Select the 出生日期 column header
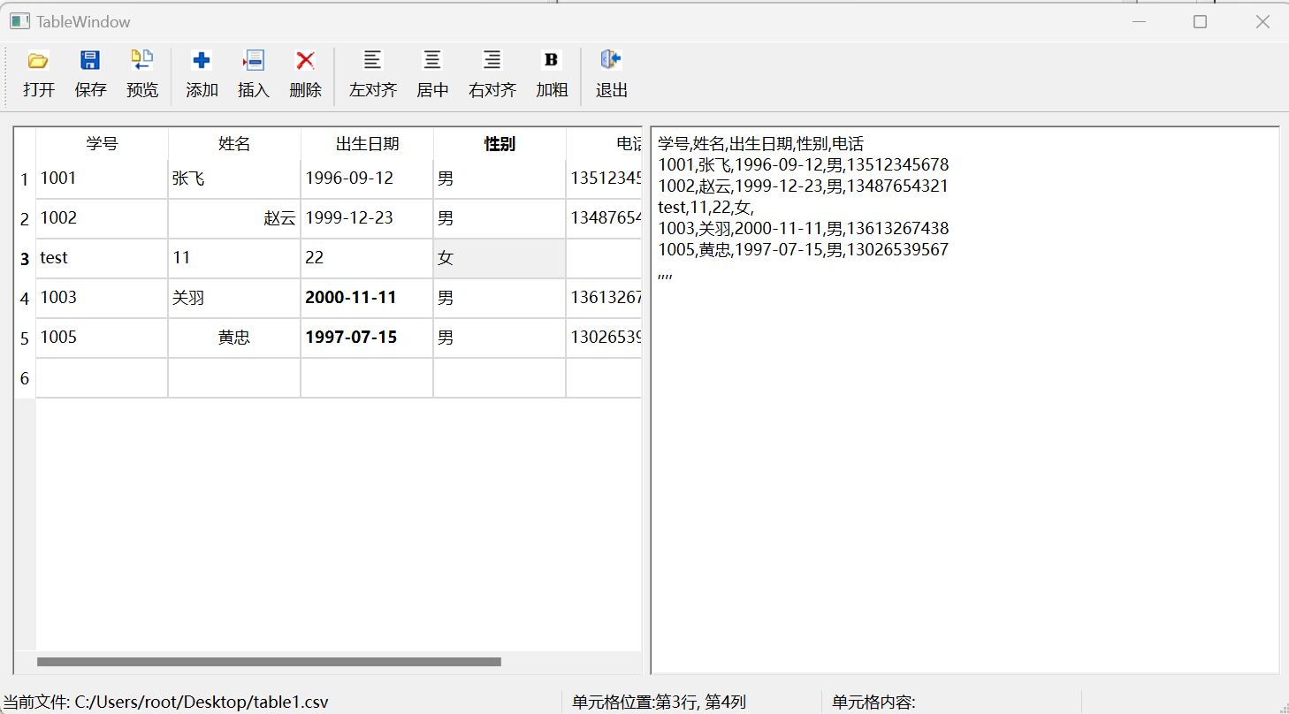This screenshot has width=1289, height=714. click(x=367, y=144)
